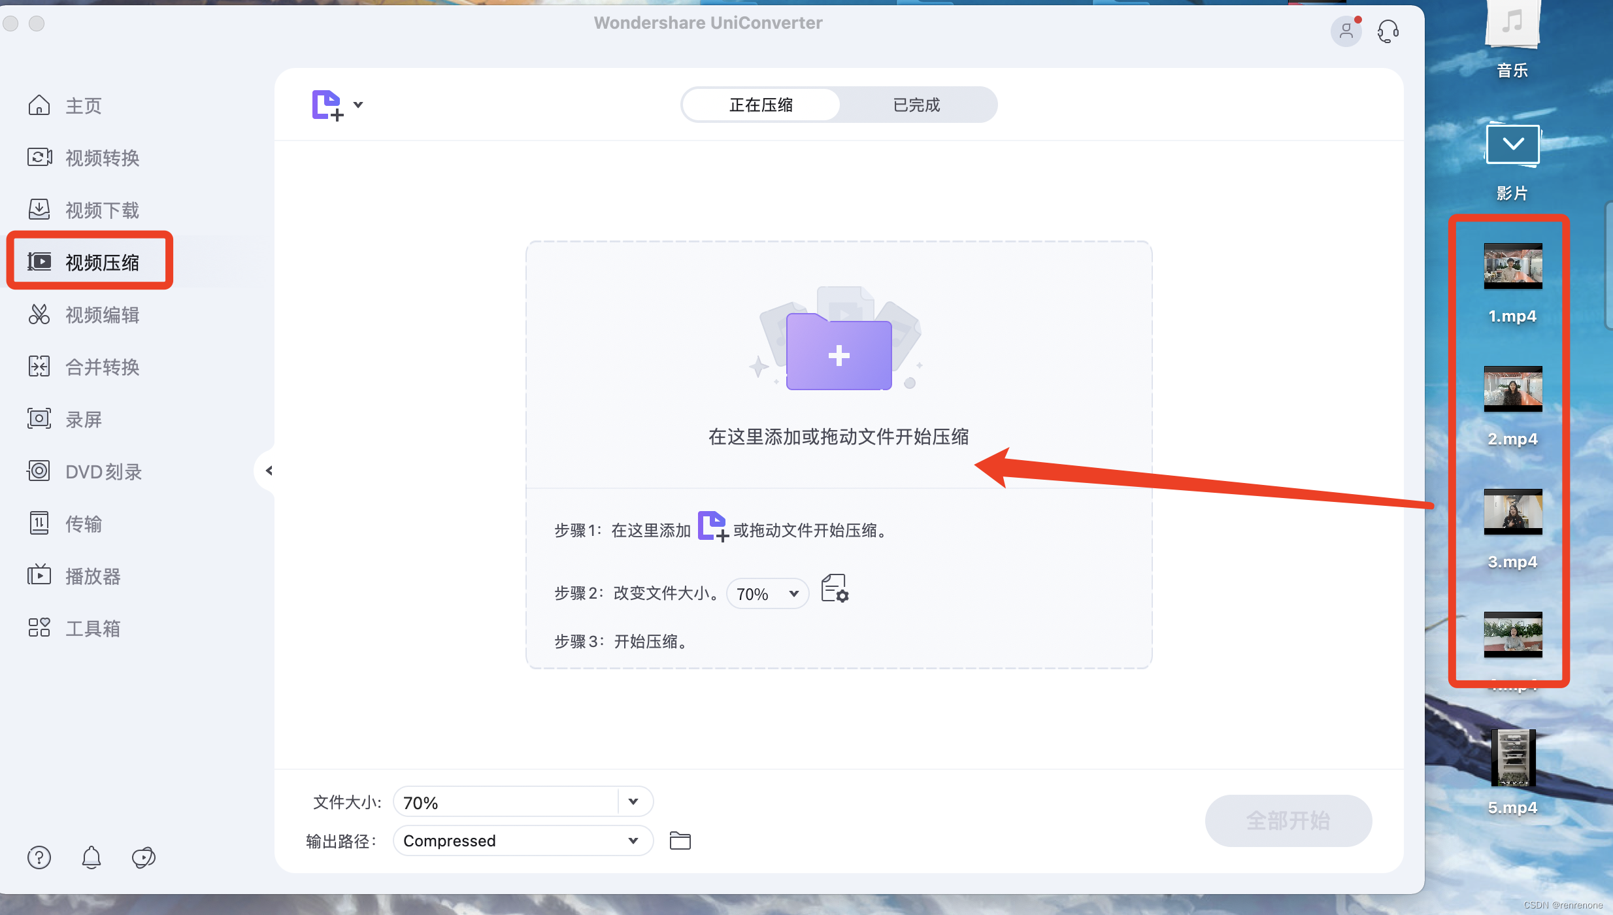
Task: Select the 3.mp4 desktop thumbnail
Action: pyautogui.click(x=1512, y=512)
